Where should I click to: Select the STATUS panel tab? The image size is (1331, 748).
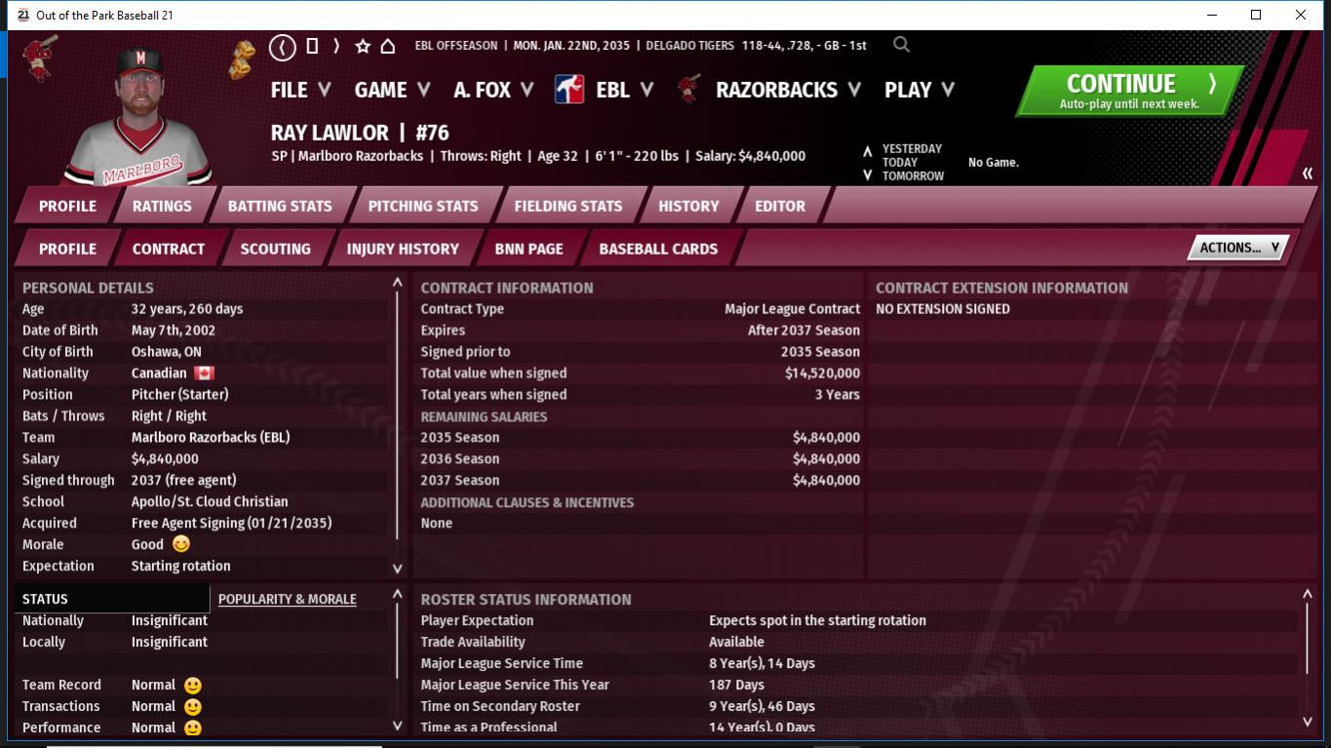click(x=112, y=599)
